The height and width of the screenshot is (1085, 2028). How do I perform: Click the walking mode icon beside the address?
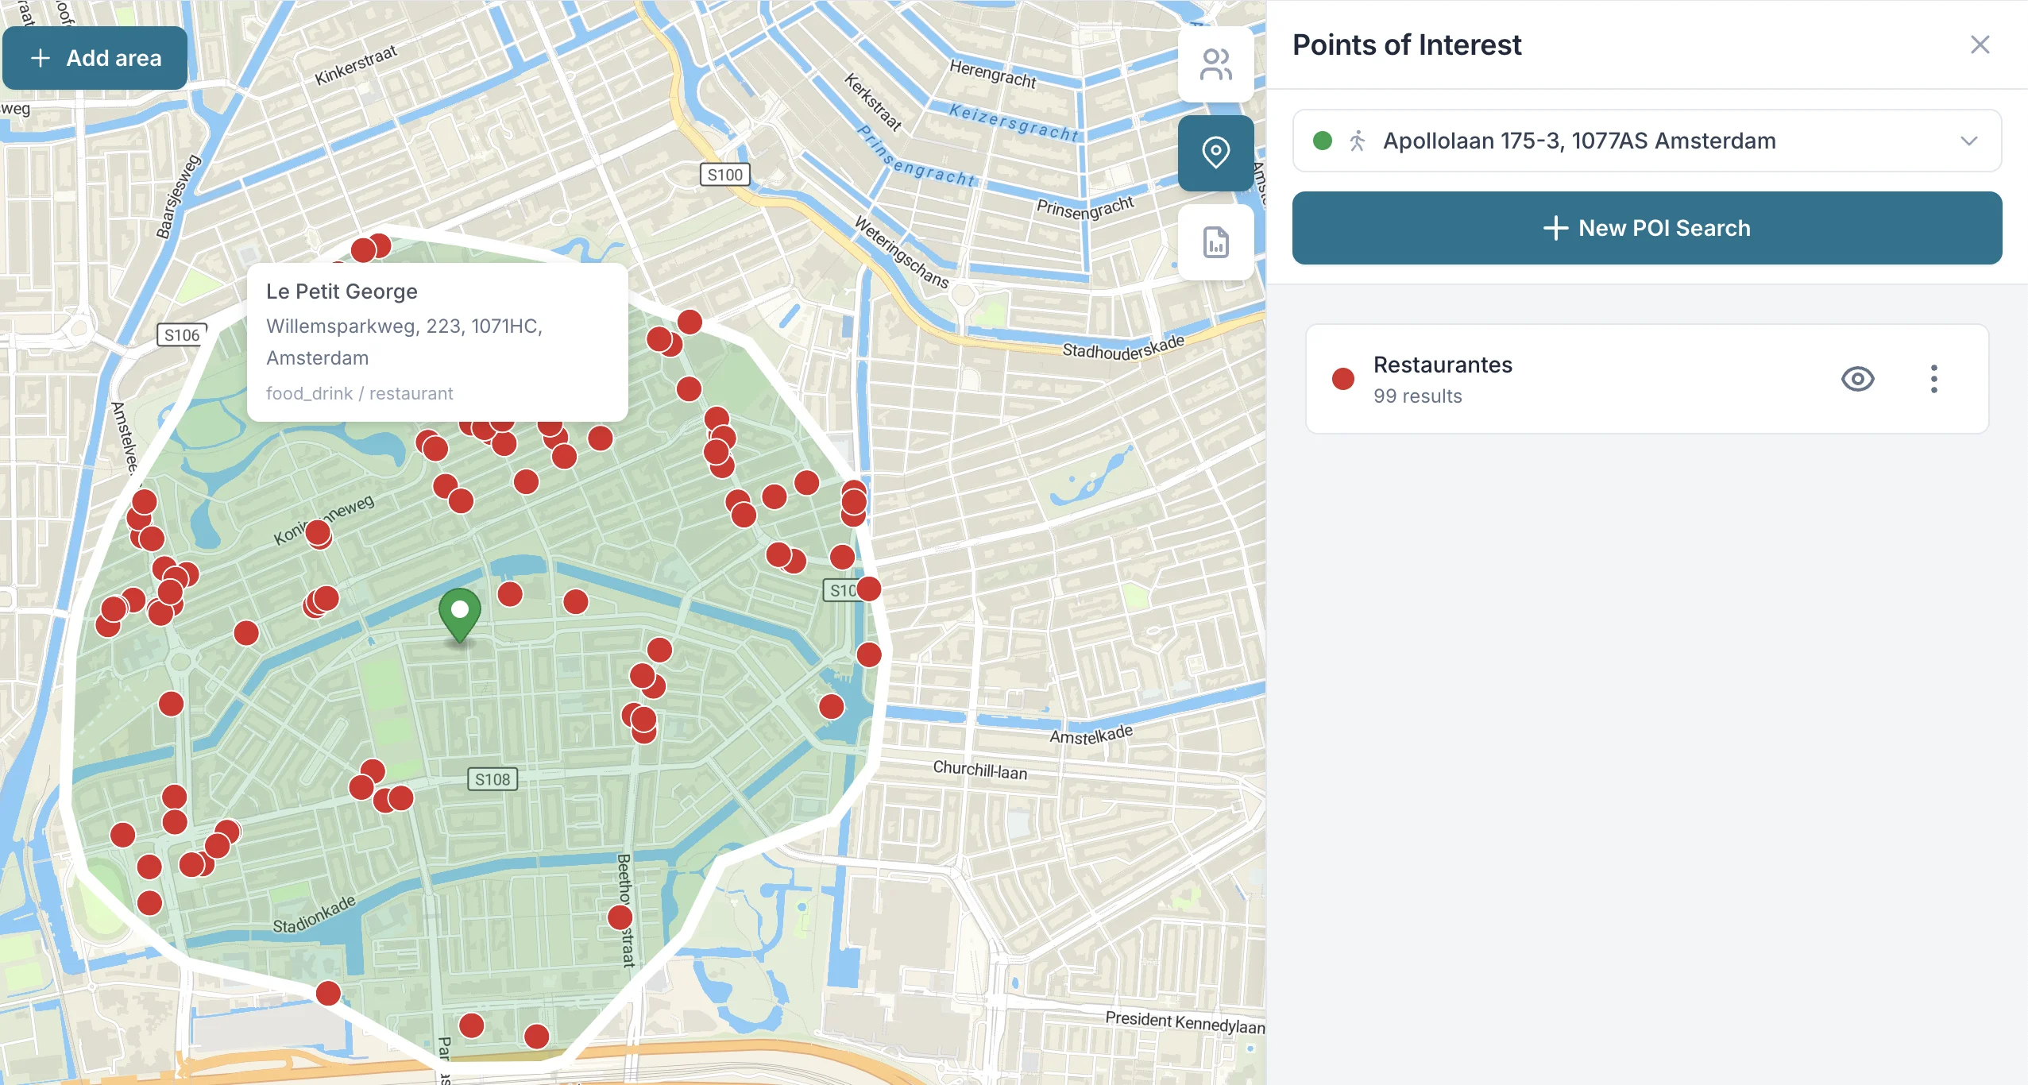click(x=1357, y=141)
